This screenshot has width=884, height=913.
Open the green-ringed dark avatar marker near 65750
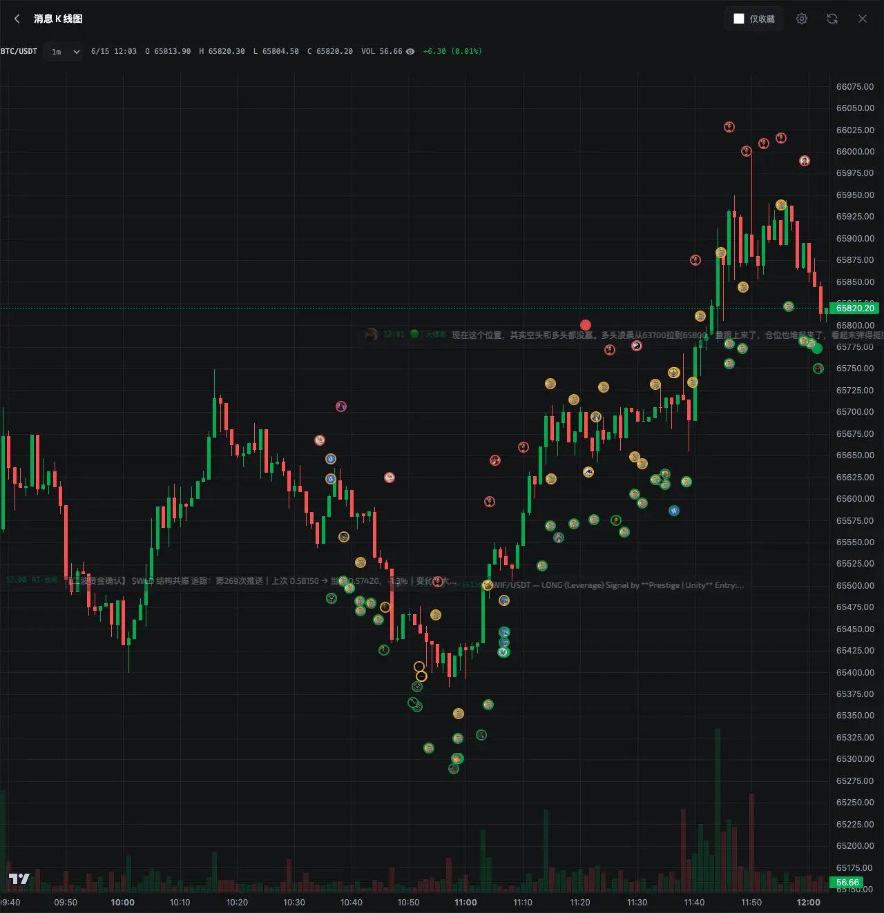coord(818,369)
